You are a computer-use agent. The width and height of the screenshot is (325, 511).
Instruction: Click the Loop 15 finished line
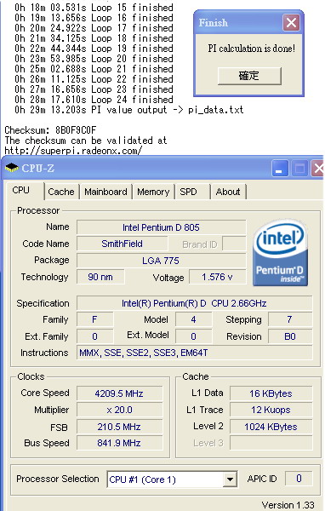click(94, 8)
